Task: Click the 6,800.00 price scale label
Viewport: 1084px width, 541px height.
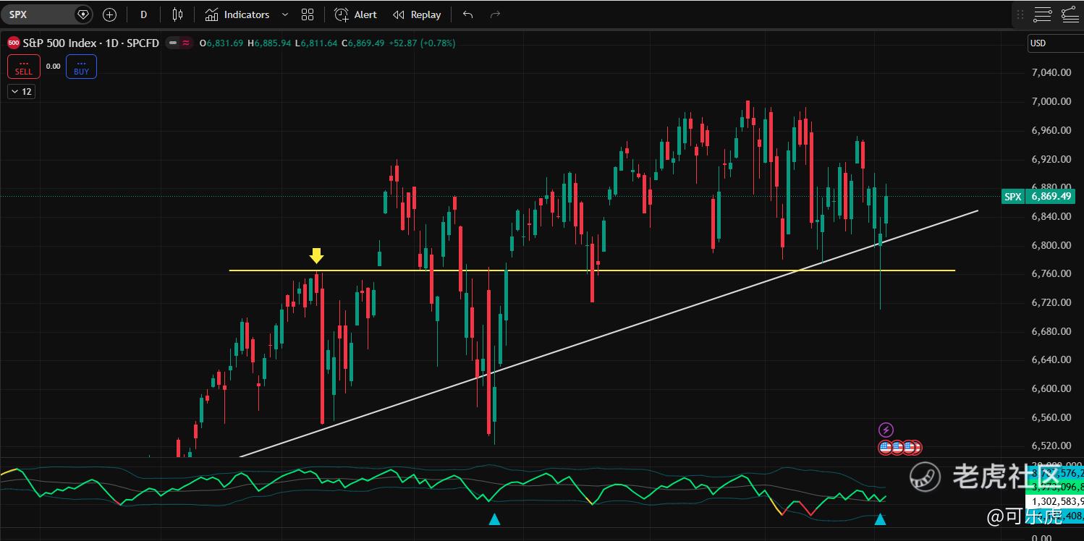Action: pos(1051,245)
